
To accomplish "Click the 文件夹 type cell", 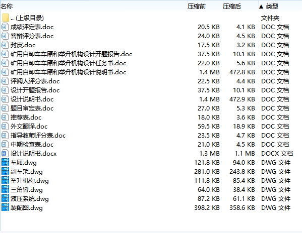I will pyautogui.click(x=270, y=18).
